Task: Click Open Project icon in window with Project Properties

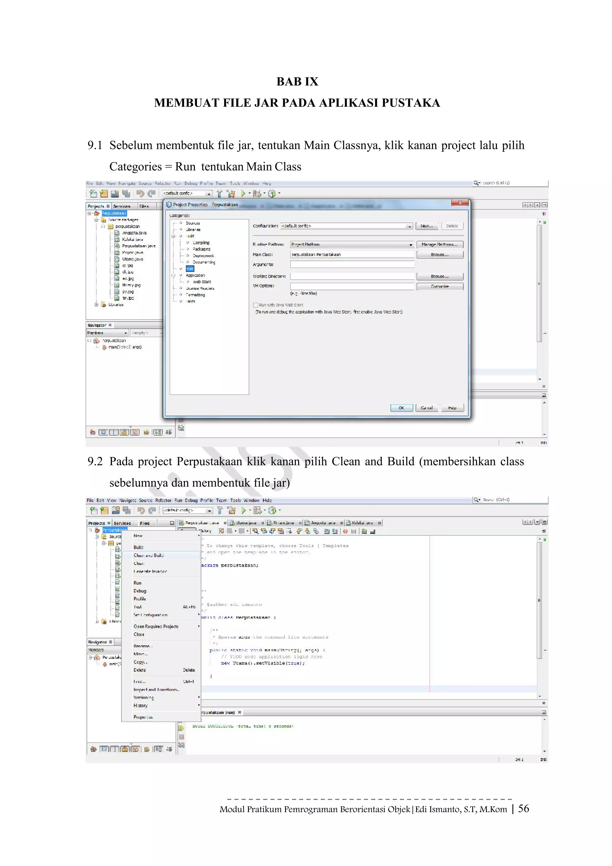Action: [115, 193]
